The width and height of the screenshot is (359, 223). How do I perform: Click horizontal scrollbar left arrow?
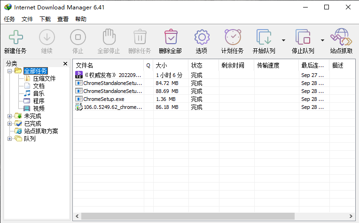[x=77, y=216]
